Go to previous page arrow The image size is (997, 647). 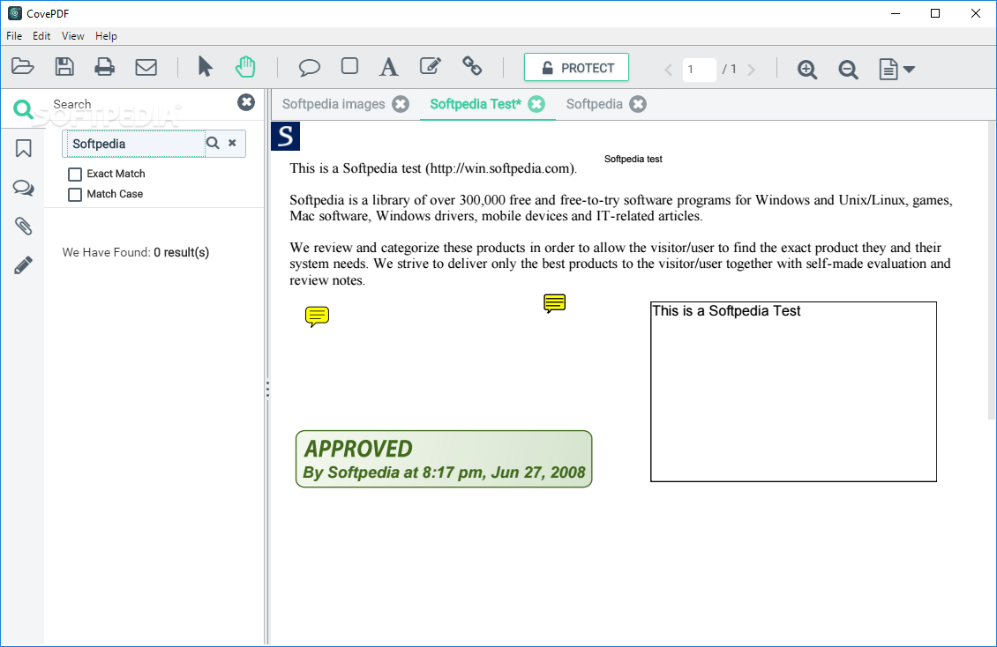(668, 70)
